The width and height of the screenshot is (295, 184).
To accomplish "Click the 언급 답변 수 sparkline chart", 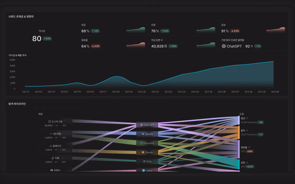I will click(206, 45).
